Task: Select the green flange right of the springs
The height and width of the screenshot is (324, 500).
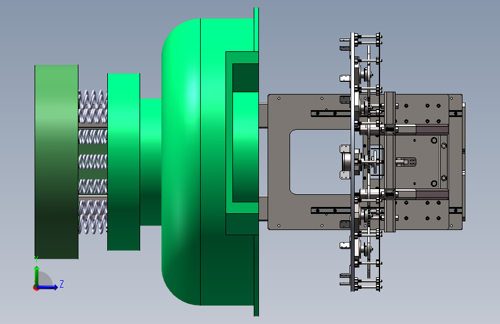Action: (124, 162)
